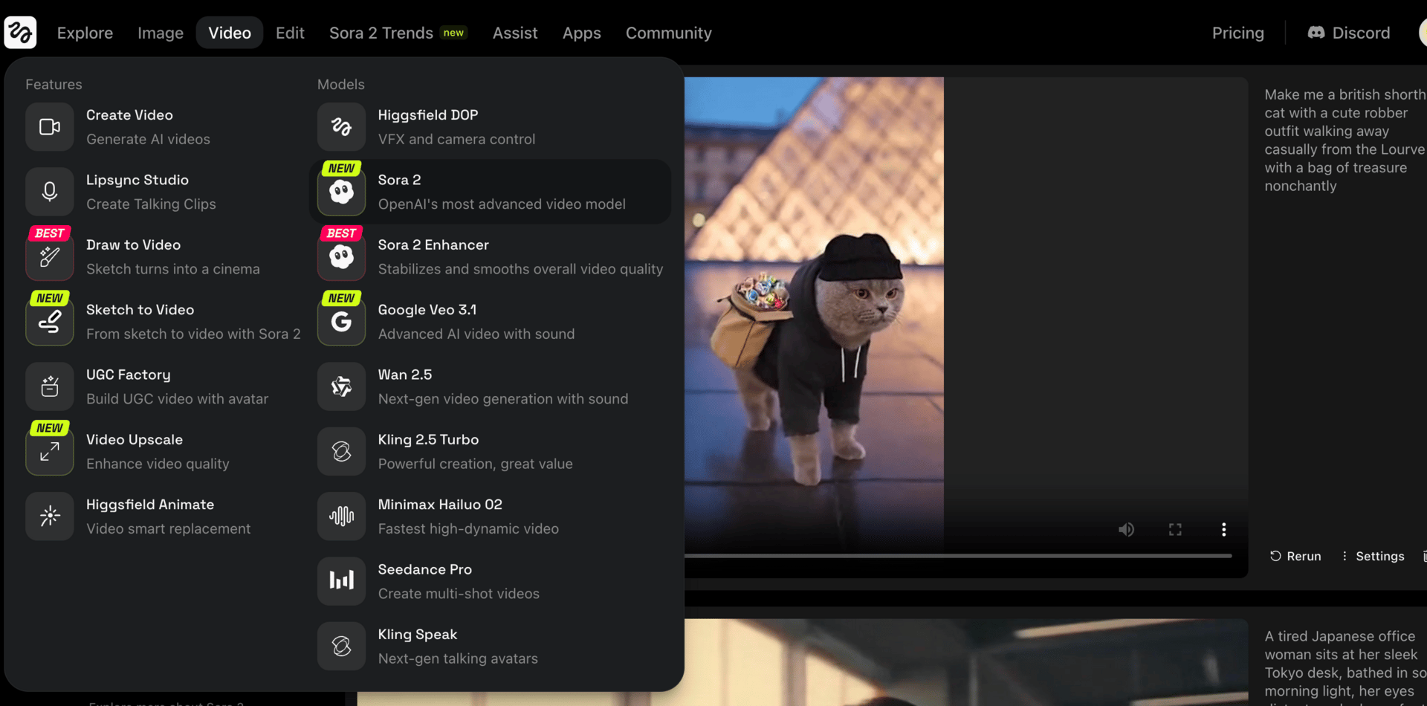Viewport: 1427px width, 706px height.
Task: Click the 'Build UGC video with avatar' description
Action: pyautogui.click(x=177, y=398)
